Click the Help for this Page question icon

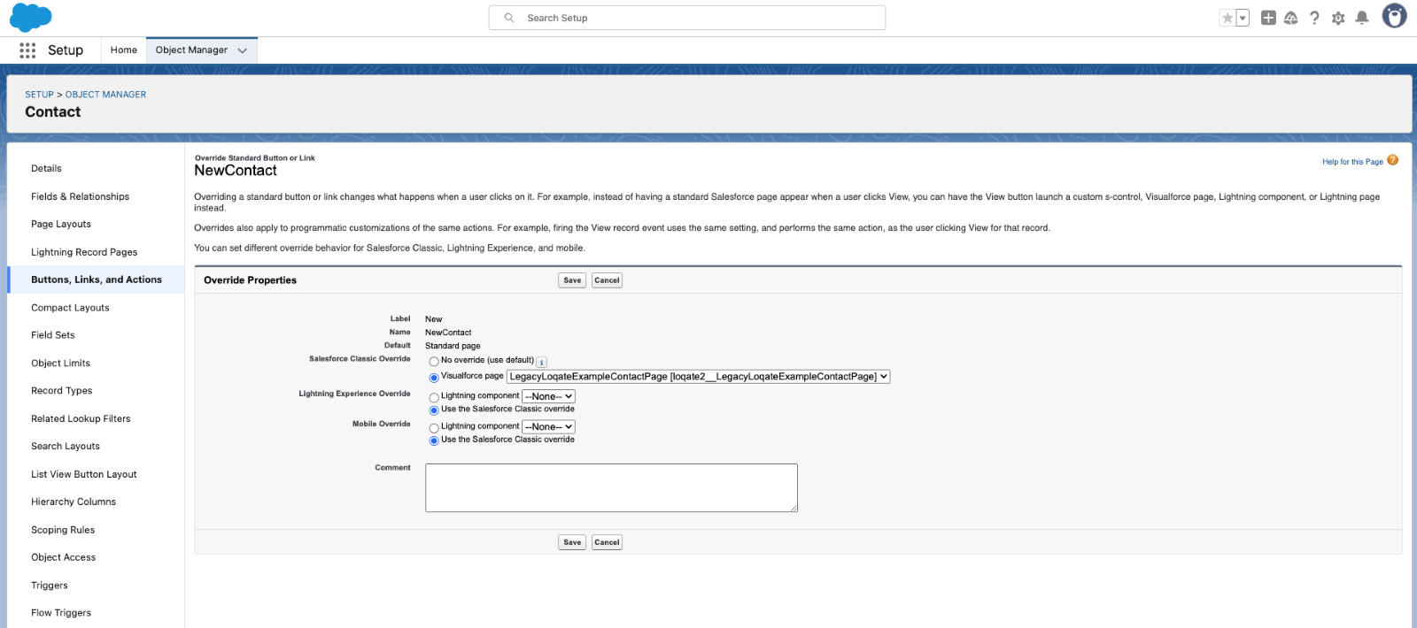[1393, 160]
